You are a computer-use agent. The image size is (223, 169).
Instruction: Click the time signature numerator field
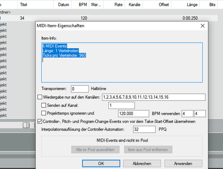coord(188,114)
